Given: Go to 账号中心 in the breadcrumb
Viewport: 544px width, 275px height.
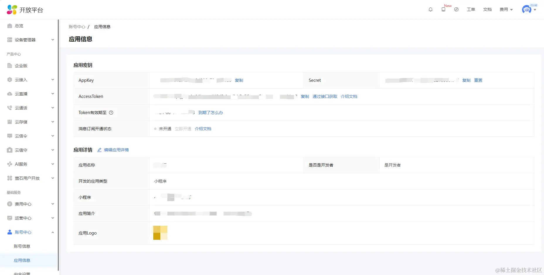Looking at the screenshot, I should pos(77,27).
